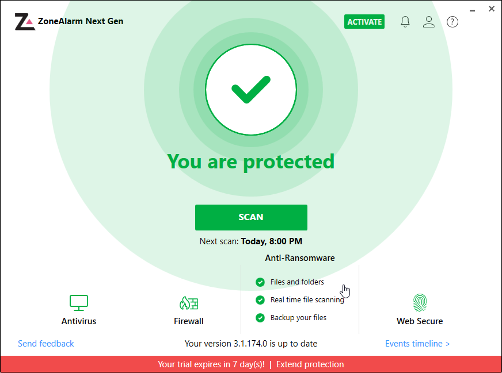502x373 pixels.
Task: Open notifications via the bell icon
Action: pos(405,21)
